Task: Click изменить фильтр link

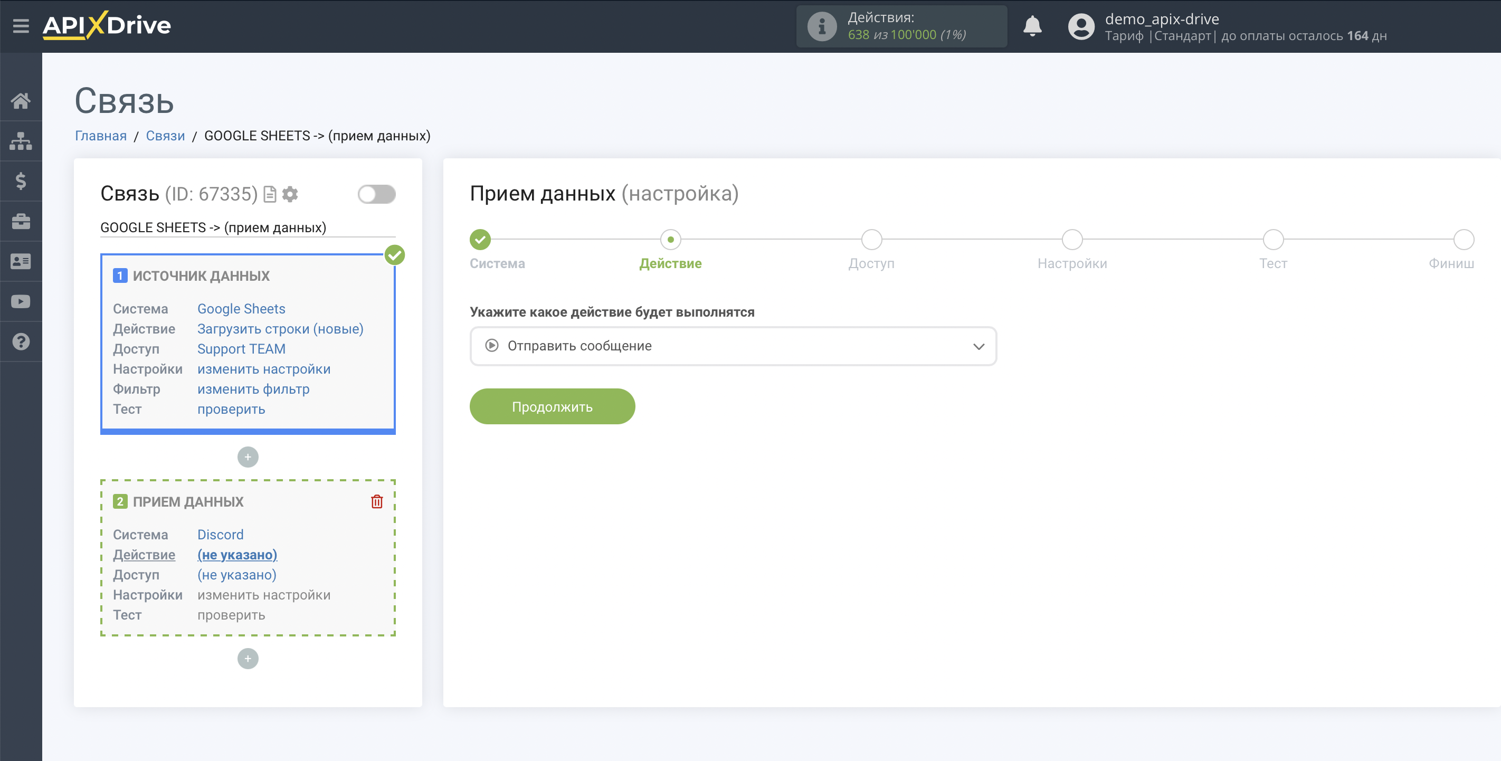Action: tap(253, 389)
